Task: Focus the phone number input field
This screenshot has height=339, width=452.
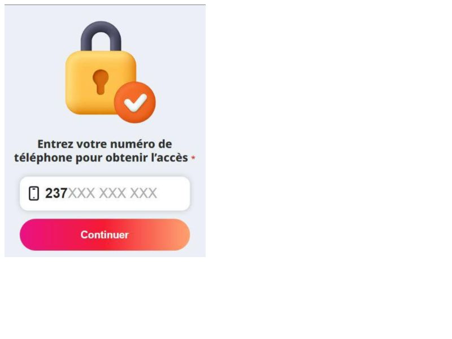Action: tap(105, 193)
